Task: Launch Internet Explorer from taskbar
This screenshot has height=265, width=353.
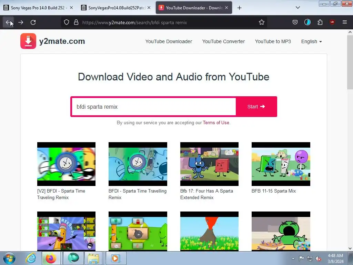Action: 31,258
